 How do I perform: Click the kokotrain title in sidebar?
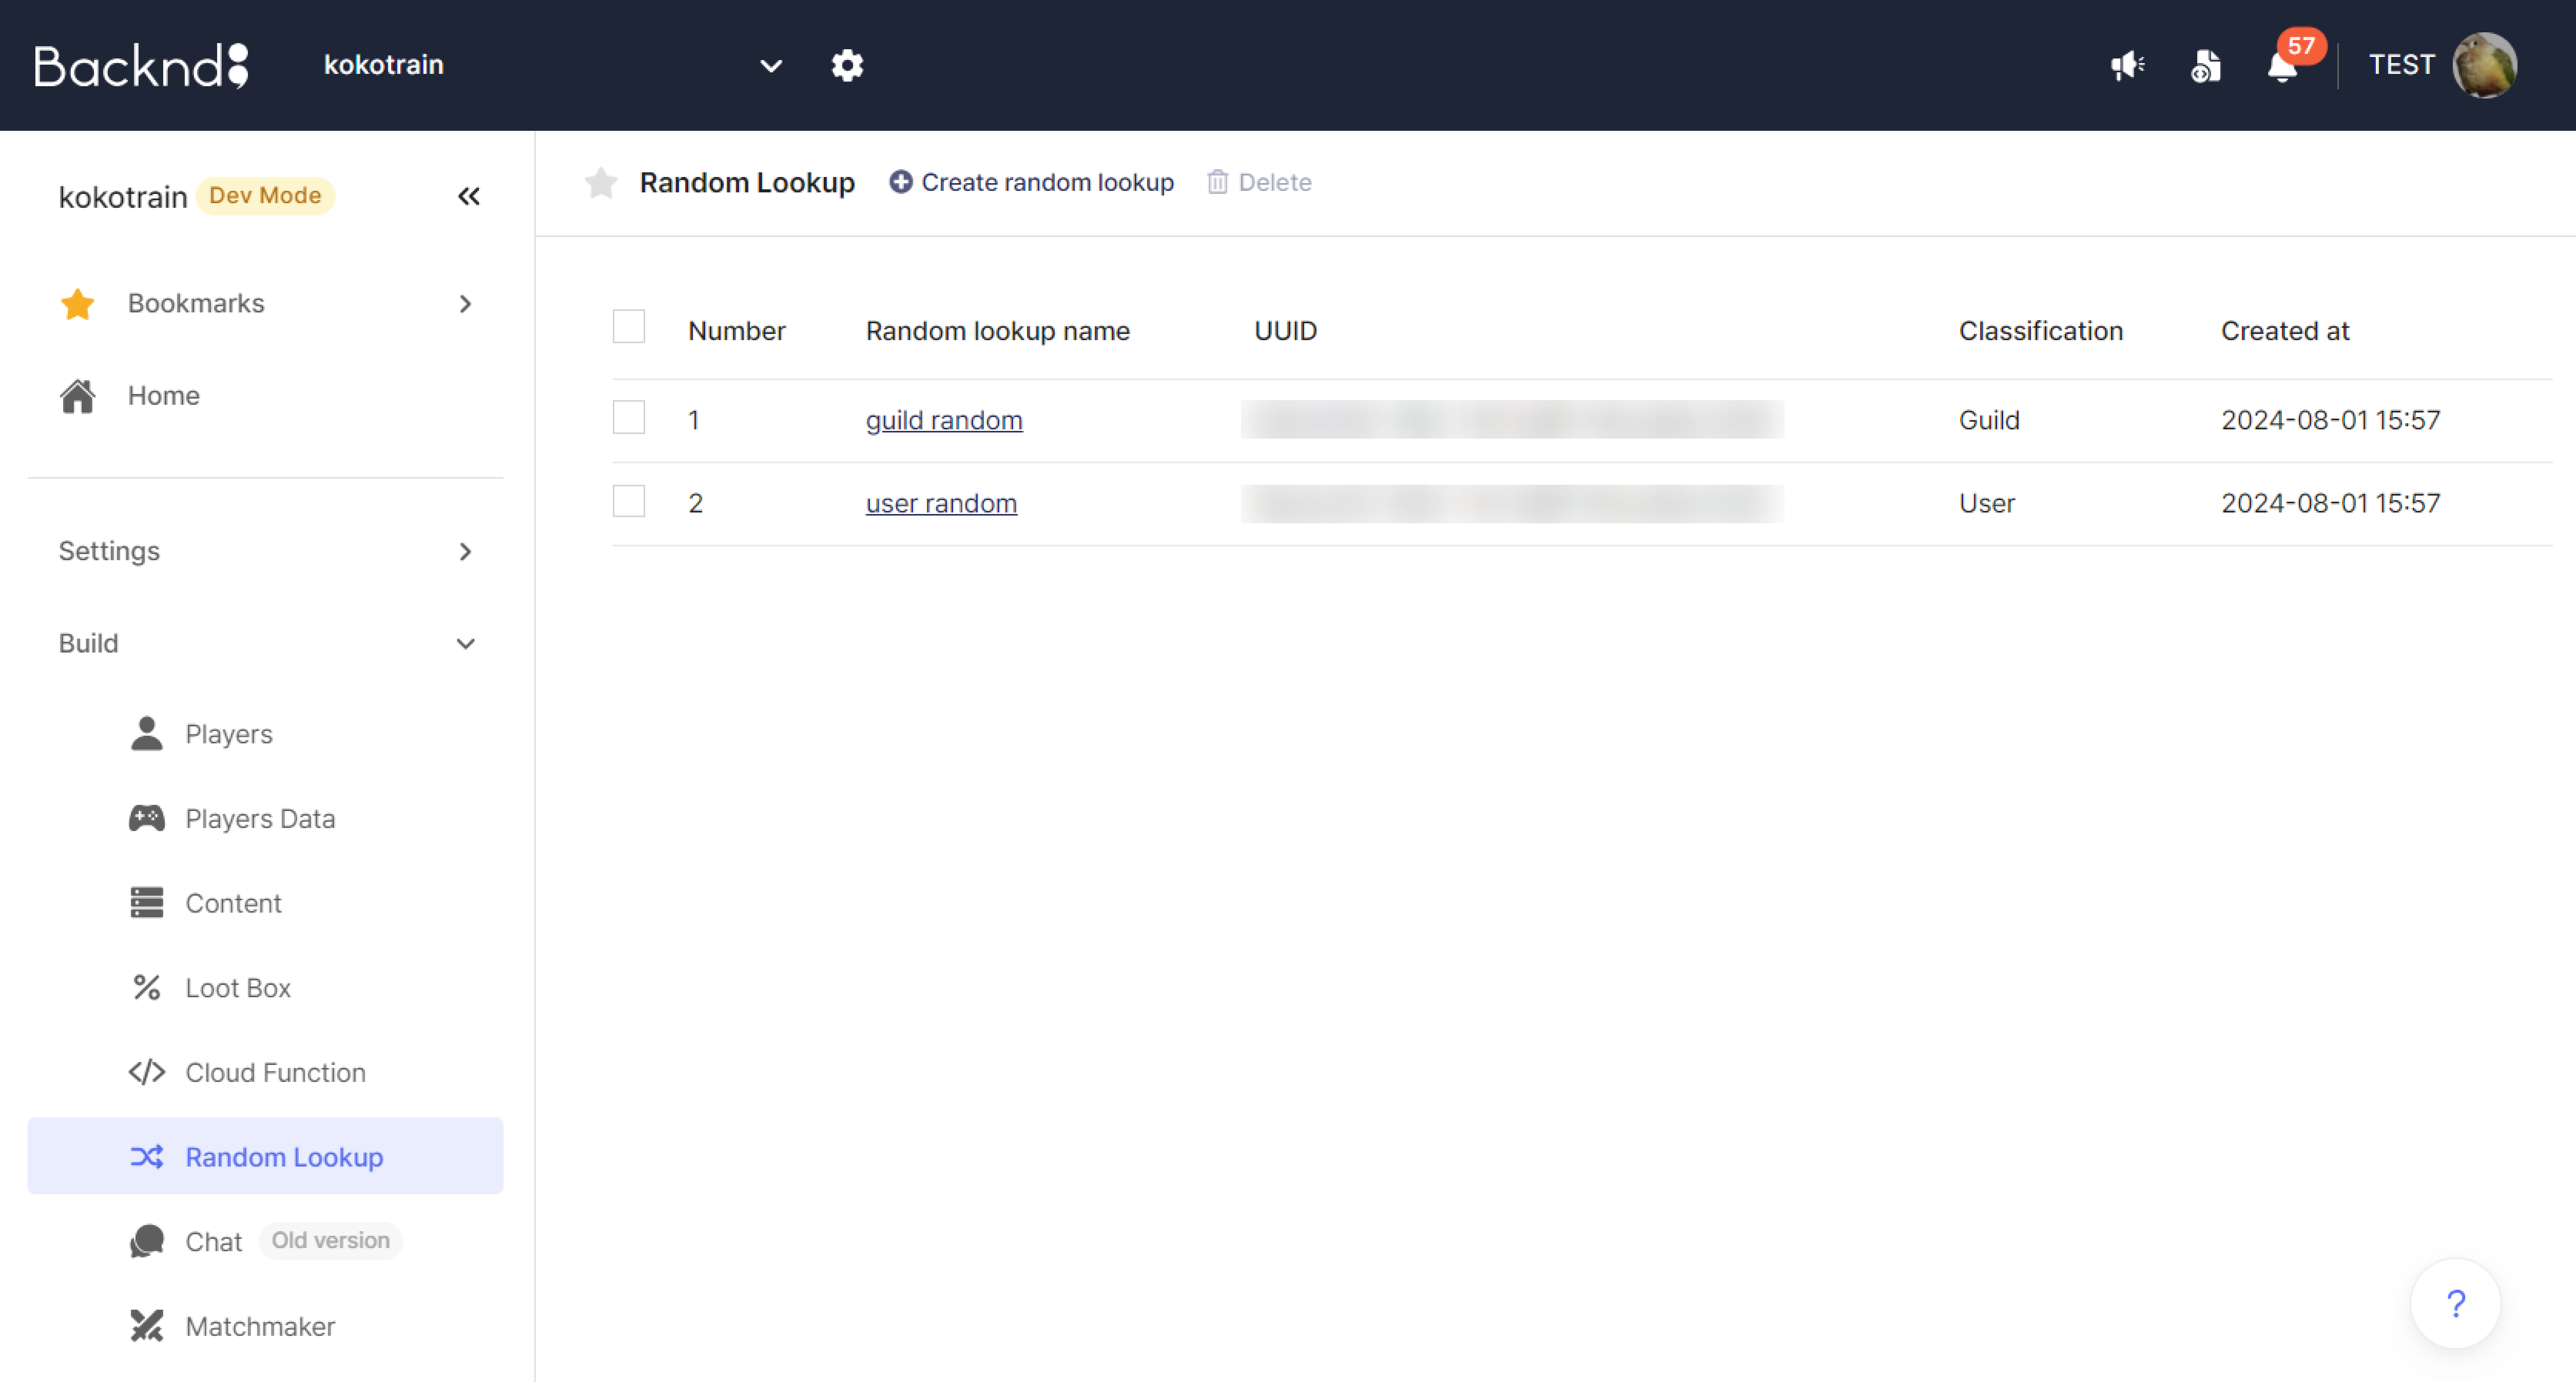pyautogui.click(x=123, y=197)
